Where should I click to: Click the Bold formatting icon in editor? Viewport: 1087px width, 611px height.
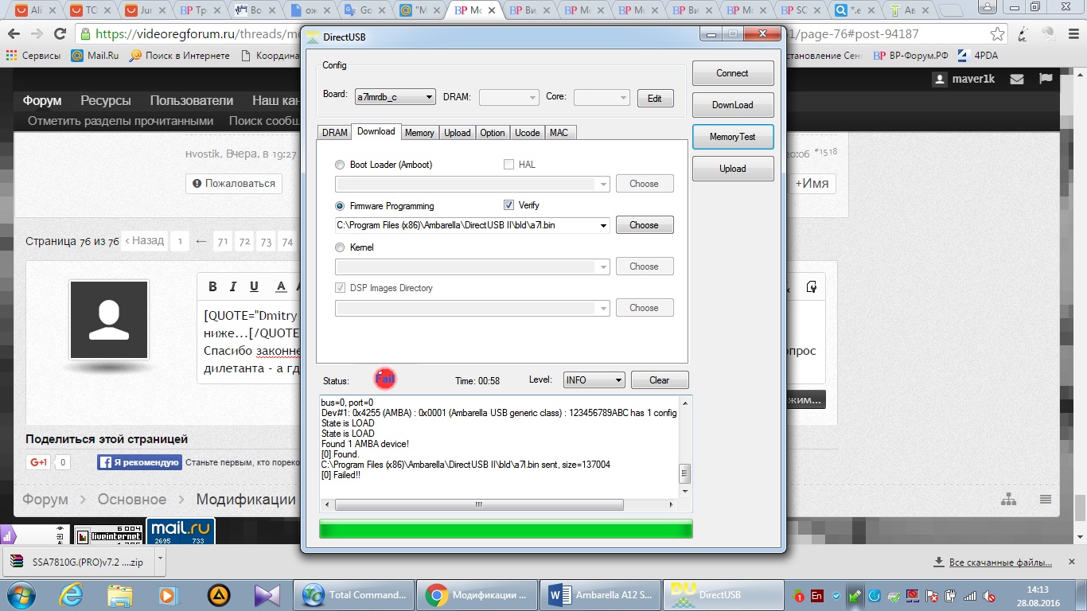coord(212,287)
